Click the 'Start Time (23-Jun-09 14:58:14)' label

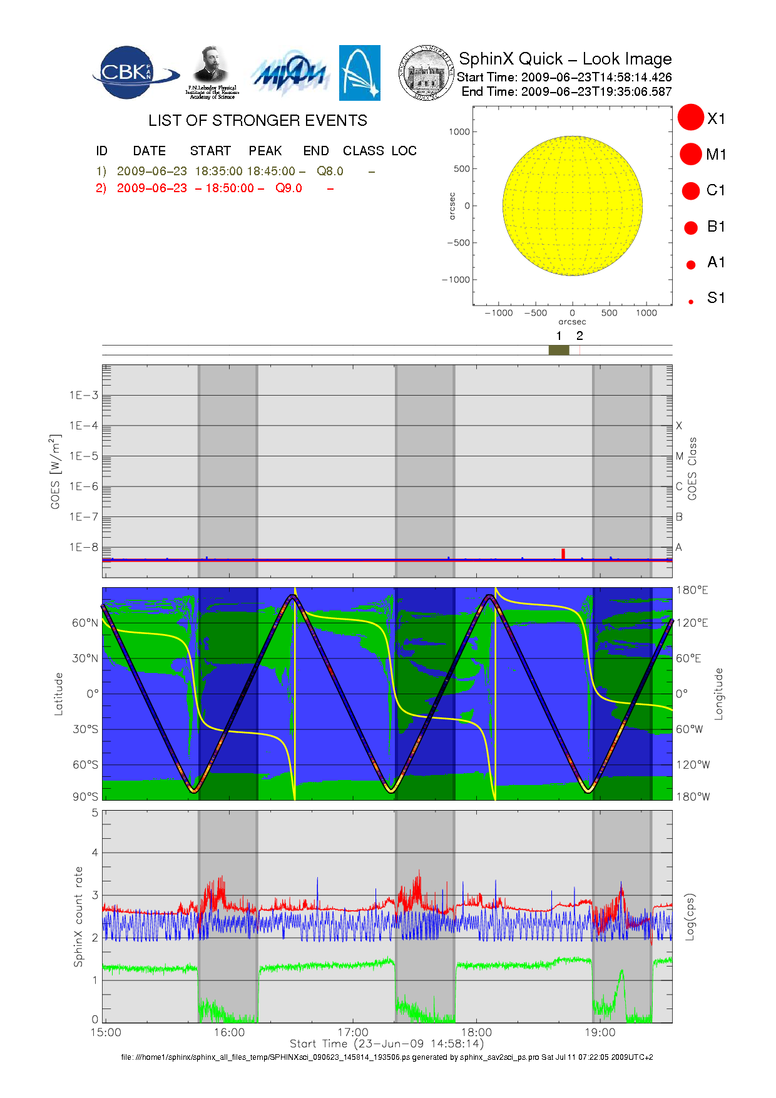(387, 1044)
